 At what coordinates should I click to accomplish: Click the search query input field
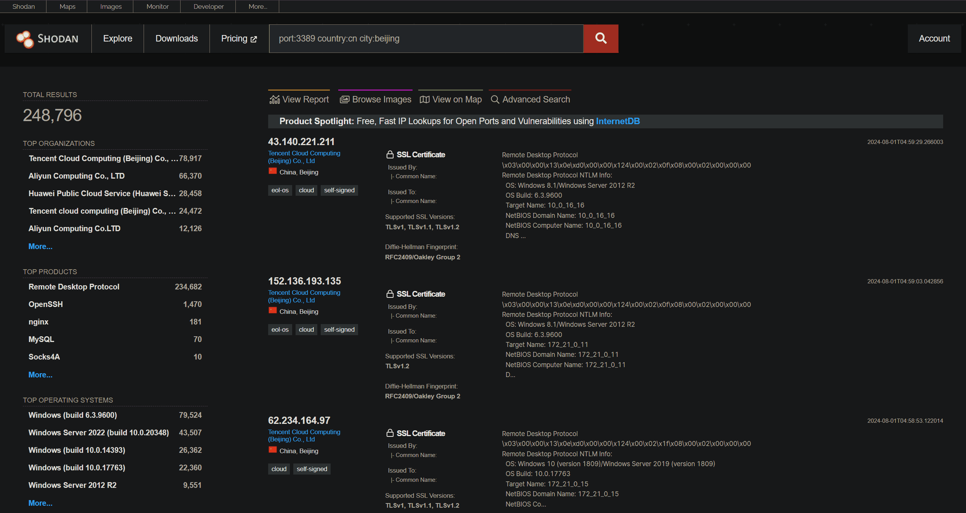426,38
